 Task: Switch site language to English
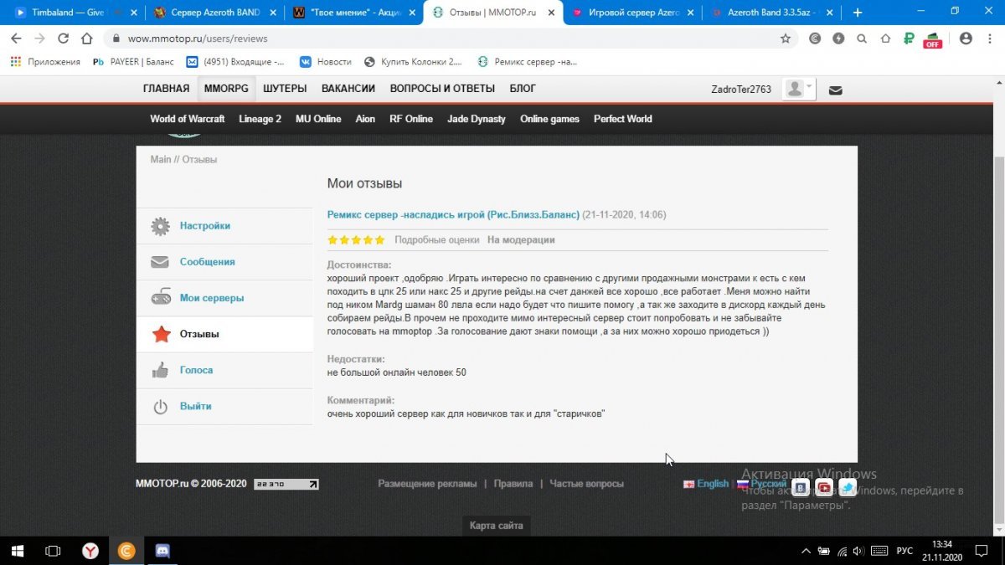712,484
